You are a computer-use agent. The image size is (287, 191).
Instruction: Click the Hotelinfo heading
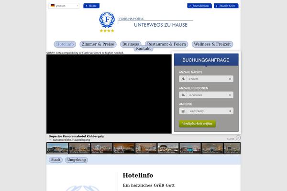coord(138,175)
